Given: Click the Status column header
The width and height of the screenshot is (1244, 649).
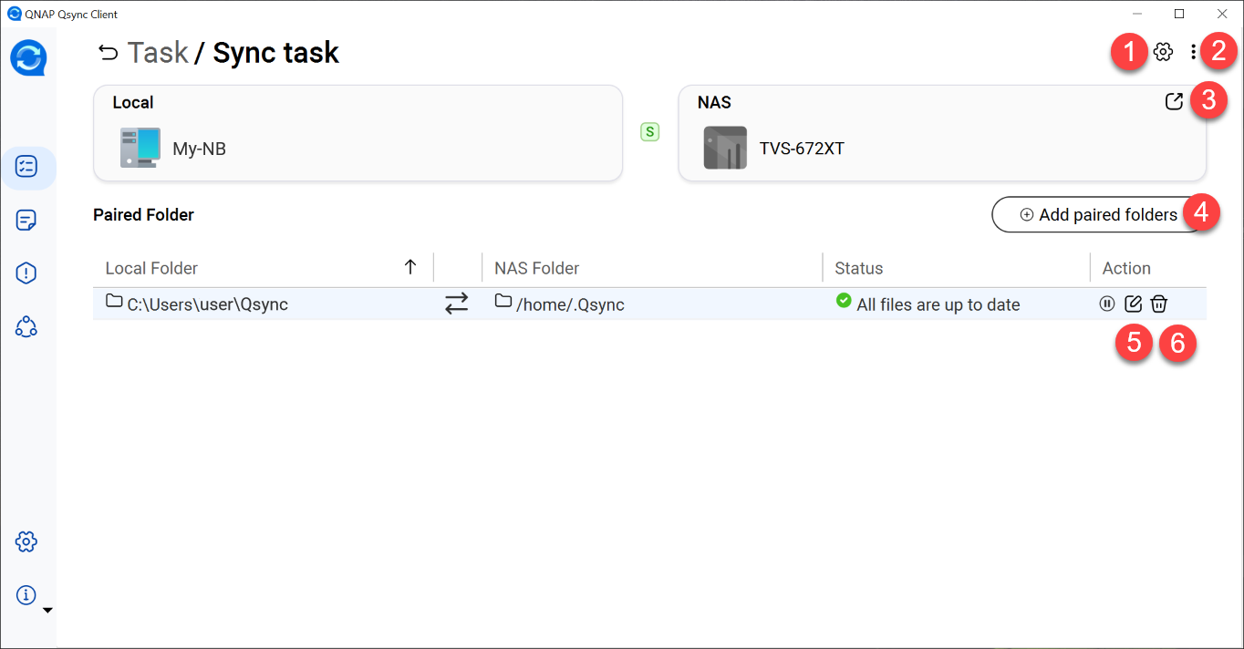Looking at the screenshot, I should coord(859,268).
